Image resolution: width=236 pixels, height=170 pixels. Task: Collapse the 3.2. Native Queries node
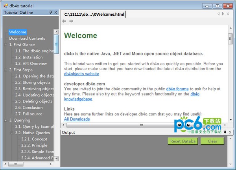(x=11, y=133)
